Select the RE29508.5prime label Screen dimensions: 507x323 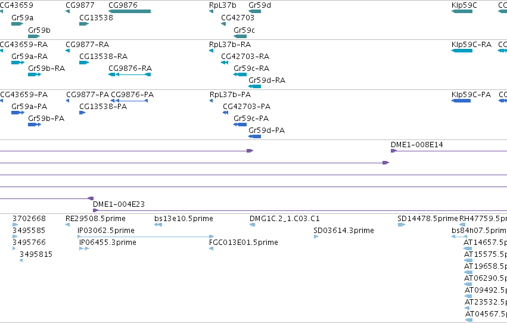pos(95,219)
